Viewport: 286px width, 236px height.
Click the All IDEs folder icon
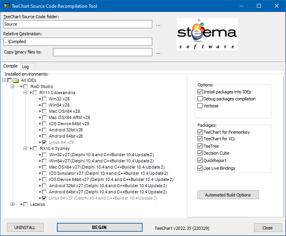pos(16,80)
